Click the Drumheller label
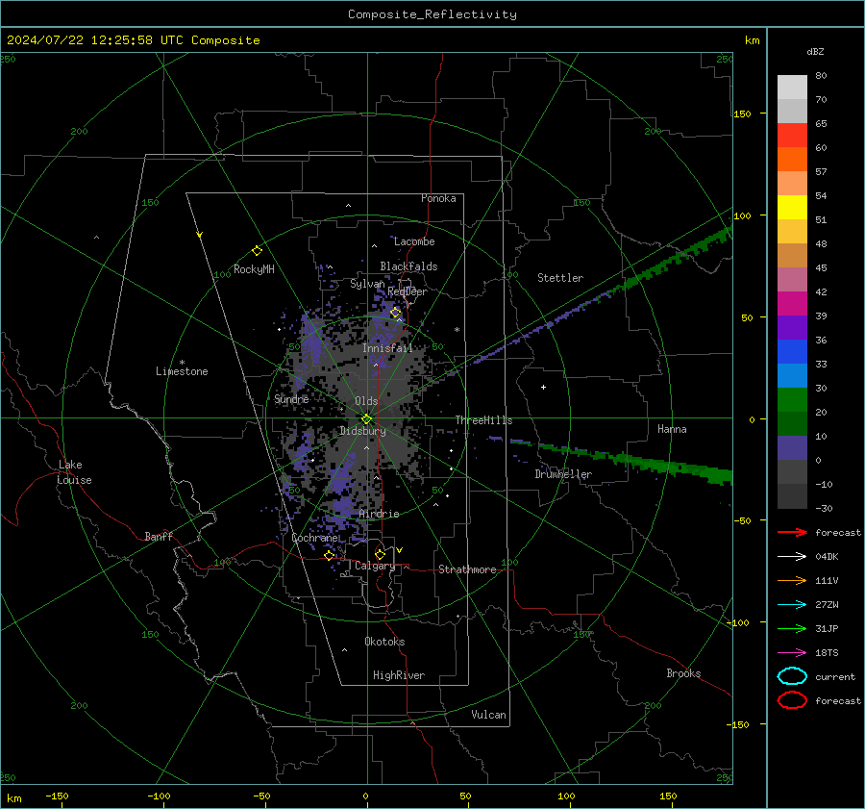The image size is (865, 809). [x=563, y=474]
